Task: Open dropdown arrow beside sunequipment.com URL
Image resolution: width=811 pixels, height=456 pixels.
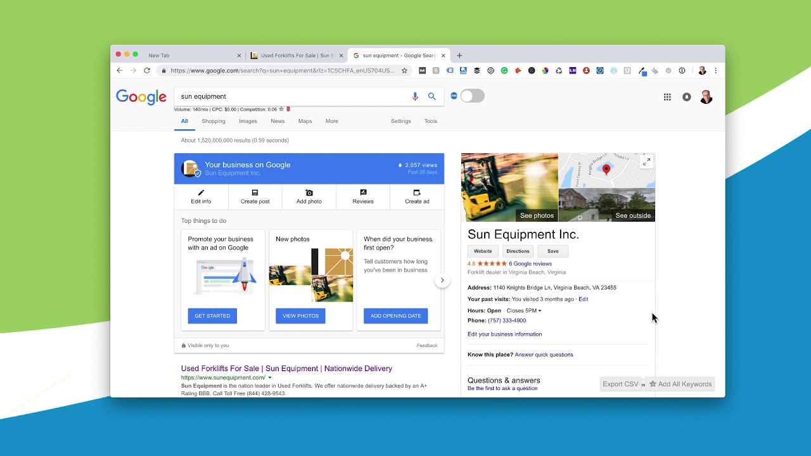Action: pos(270,377)
